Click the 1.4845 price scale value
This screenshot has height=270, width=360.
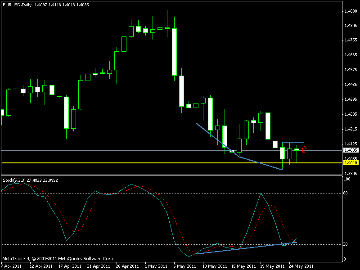coord(351,26)
